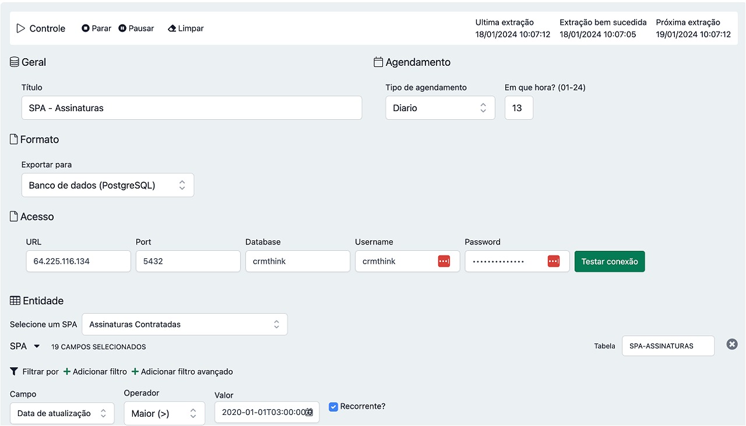Click the Controle play icon
746x426 pixels.
[21, 29]
